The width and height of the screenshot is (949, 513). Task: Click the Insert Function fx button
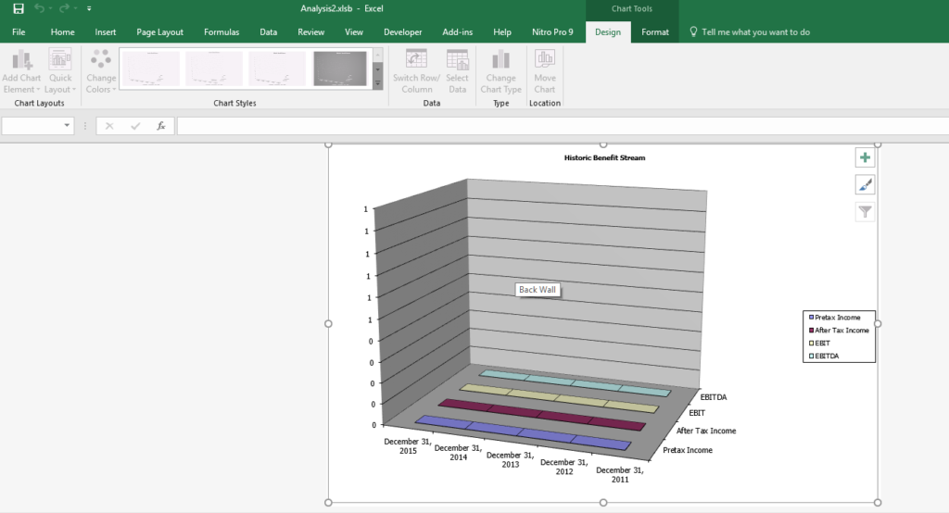[x=161, y=126]
